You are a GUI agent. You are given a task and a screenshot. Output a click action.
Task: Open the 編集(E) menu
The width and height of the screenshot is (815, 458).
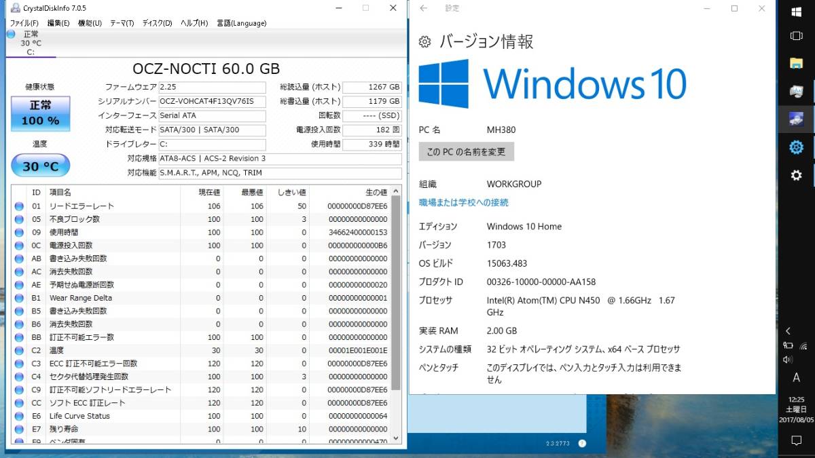[58, 22]
